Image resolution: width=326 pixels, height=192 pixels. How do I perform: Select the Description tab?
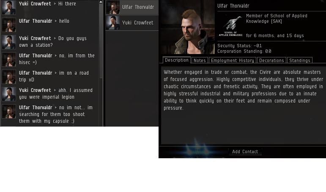pyautogui.click(x=177, y=60)
